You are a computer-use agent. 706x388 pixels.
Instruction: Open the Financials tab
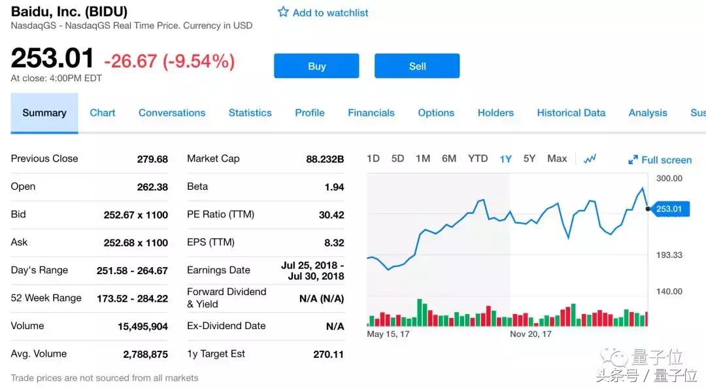[371, 113]
